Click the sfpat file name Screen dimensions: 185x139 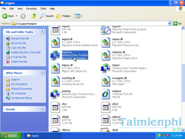[115, 130]
